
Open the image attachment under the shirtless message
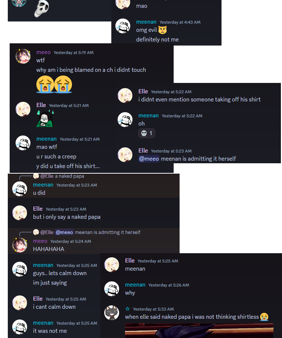(199, 331)
